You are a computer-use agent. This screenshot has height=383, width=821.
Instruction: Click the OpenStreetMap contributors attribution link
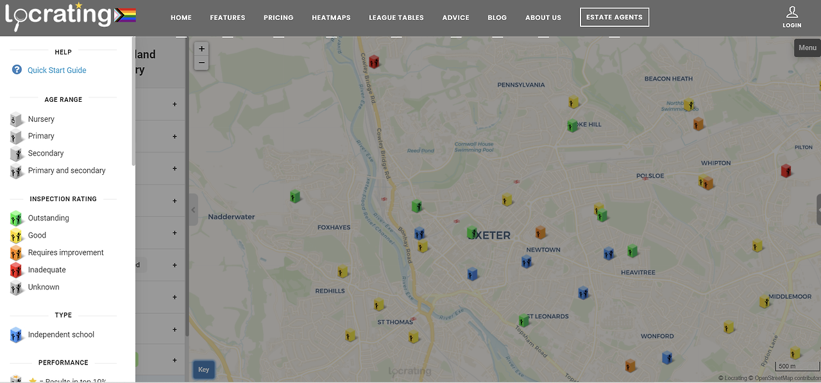coord(787,378)
